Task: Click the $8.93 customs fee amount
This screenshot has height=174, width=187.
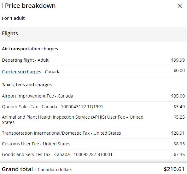Action: pos(179,144)
